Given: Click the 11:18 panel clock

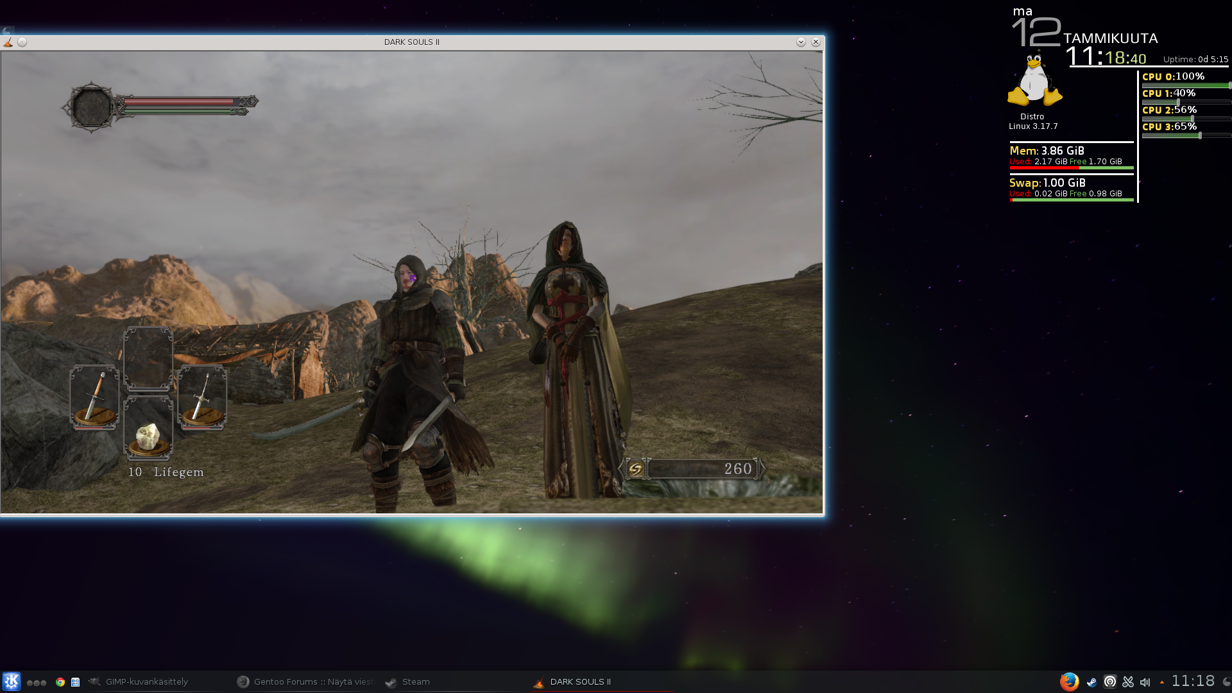Looking at the screenshot, I should 1193,681.
